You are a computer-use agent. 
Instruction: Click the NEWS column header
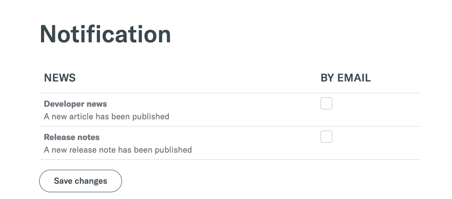[x=60, y=78]
